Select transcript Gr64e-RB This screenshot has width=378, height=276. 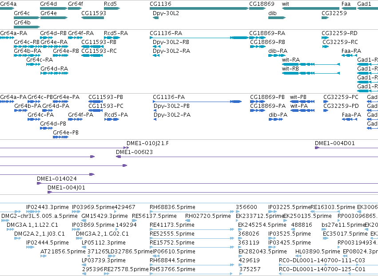(x=66, y=51)
